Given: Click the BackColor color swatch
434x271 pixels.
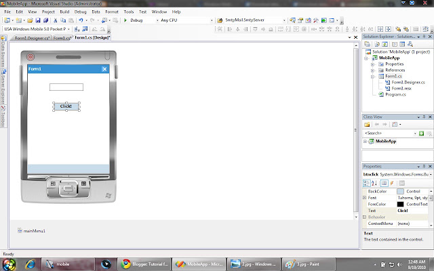Looking at the screenshot, I should tap(400, 191).
